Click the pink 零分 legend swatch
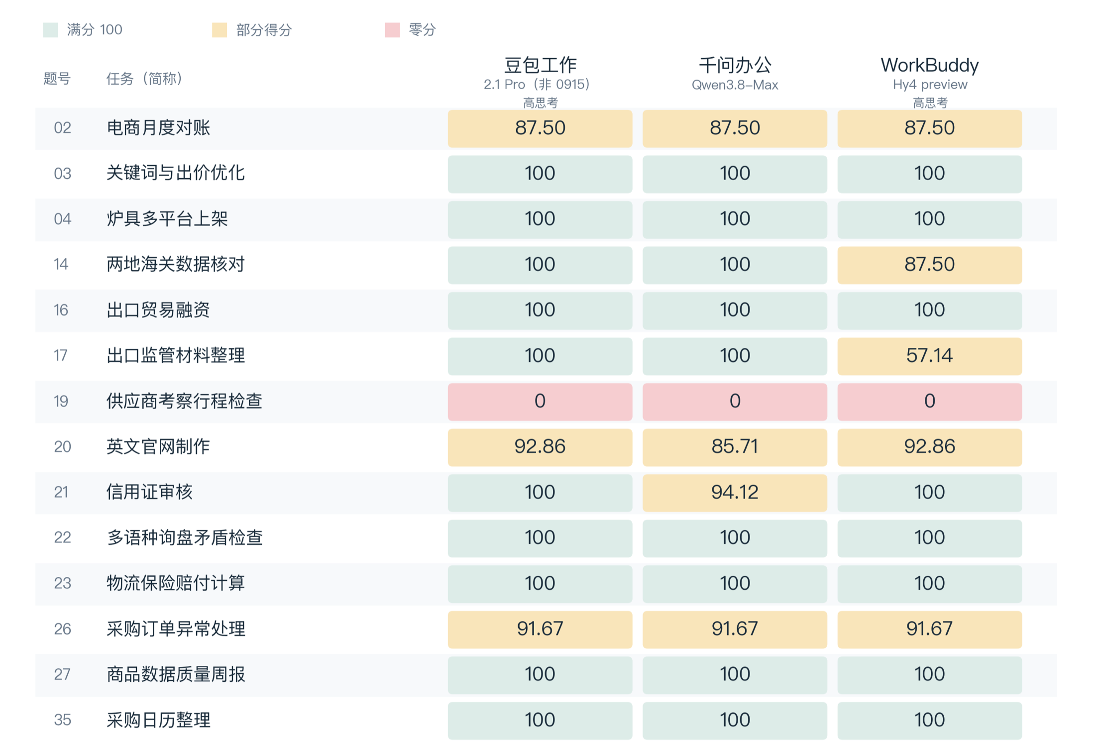The image size is (1100, 746). coord(392,30)
